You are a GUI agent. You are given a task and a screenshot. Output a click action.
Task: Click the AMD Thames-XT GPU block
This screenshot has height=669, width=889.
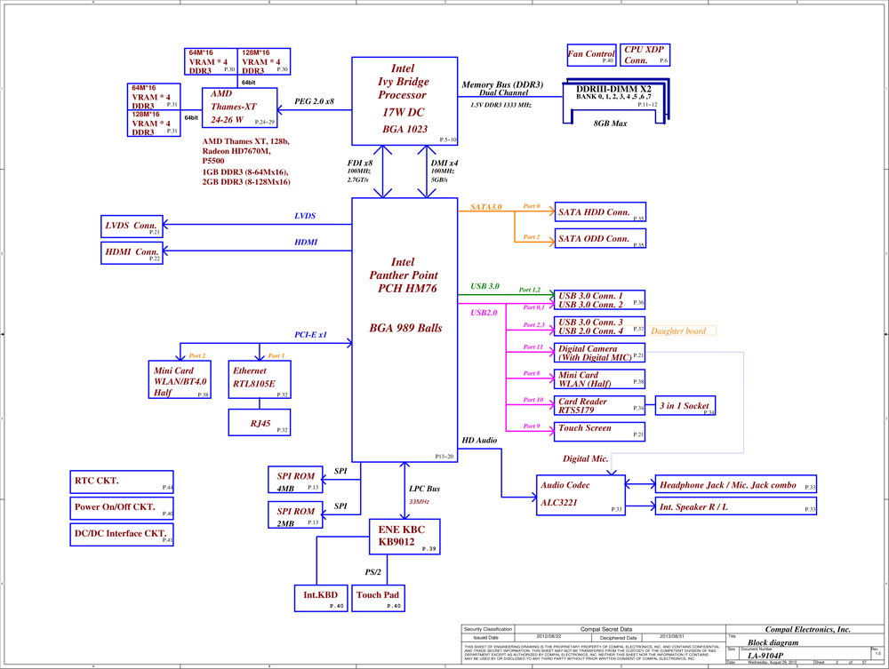(x=240, y=108)
